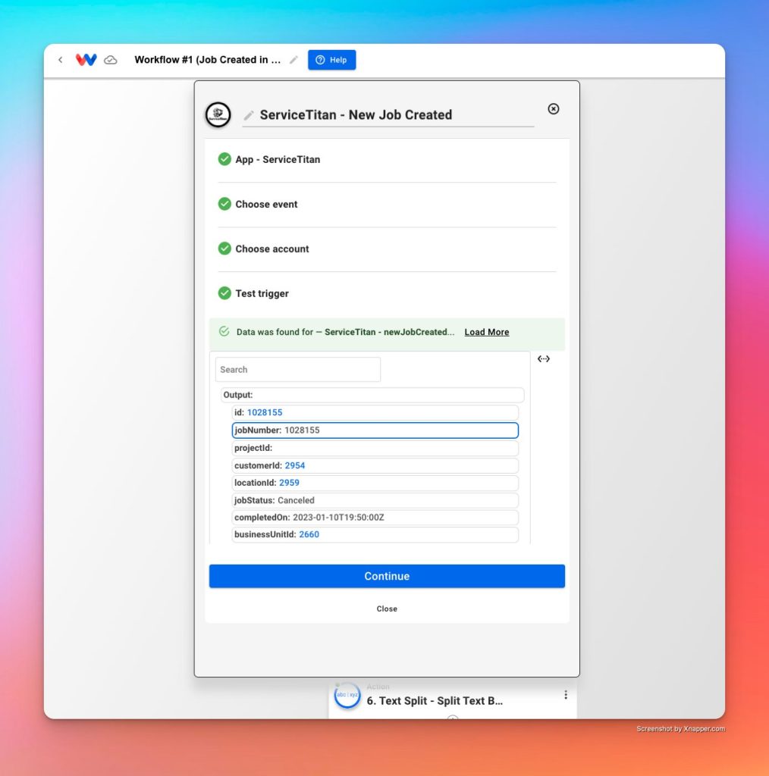Click the Load More link
769x776 pixels.
point(487,332)
